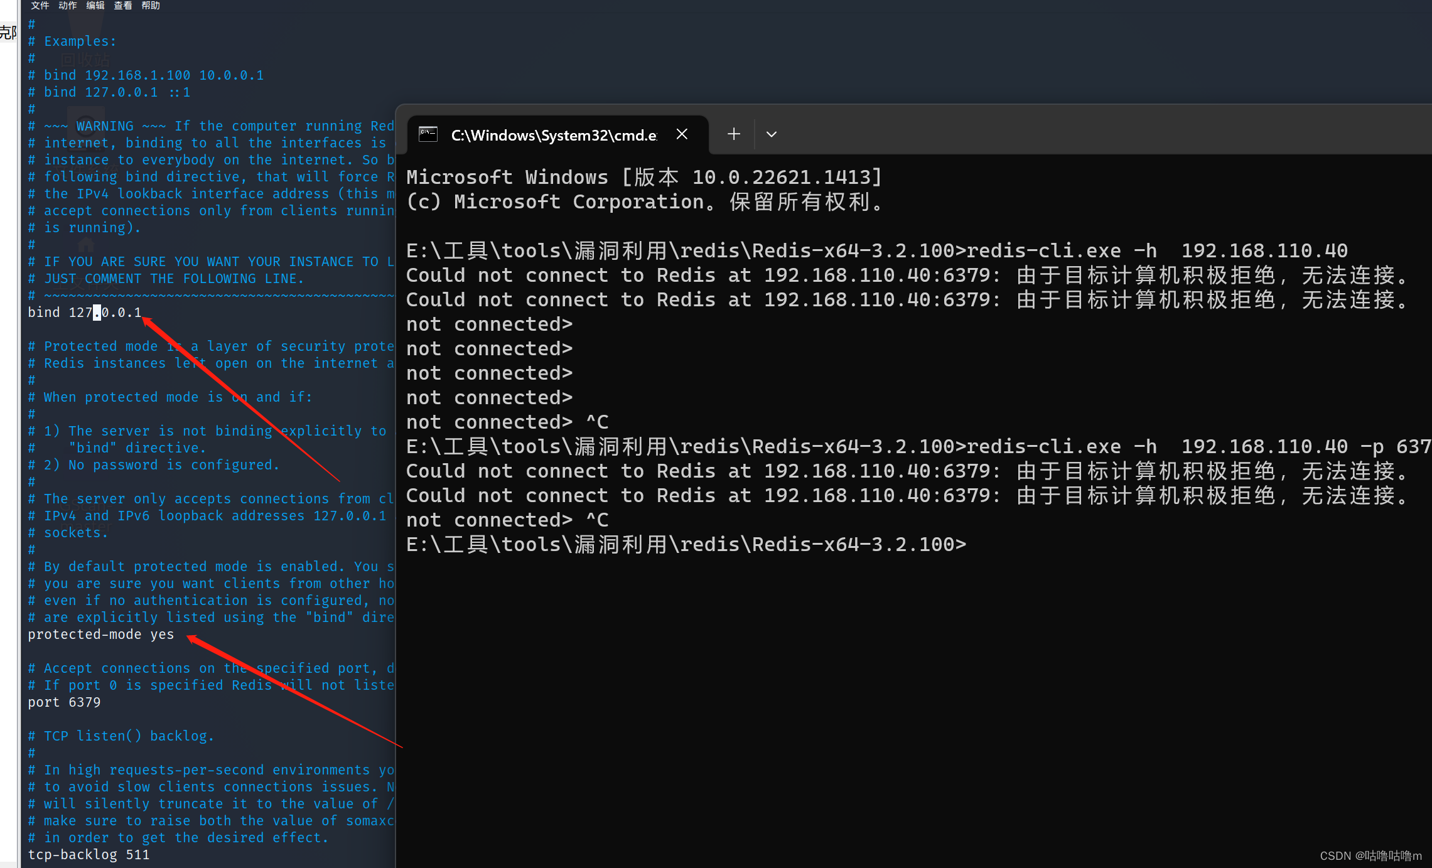Open a new terminal tab with plus
Viewport: 1432px width, 868px height.
733,134
